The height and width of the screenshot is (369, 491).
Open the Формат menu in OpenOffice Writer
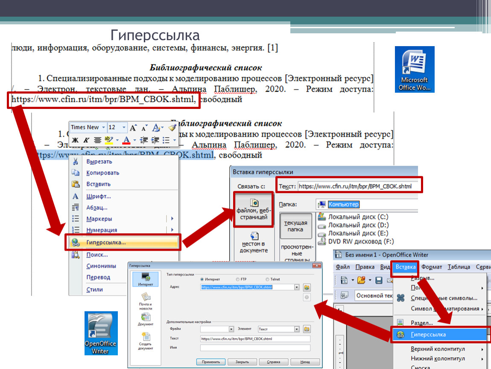click(431, 267)
